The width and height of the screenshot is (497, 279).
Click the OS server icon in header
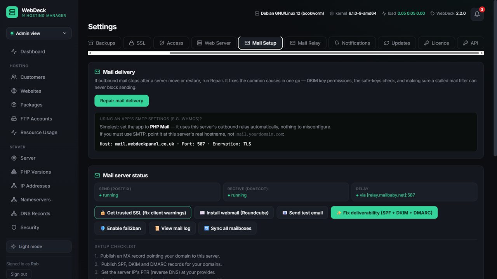point(257,13)
